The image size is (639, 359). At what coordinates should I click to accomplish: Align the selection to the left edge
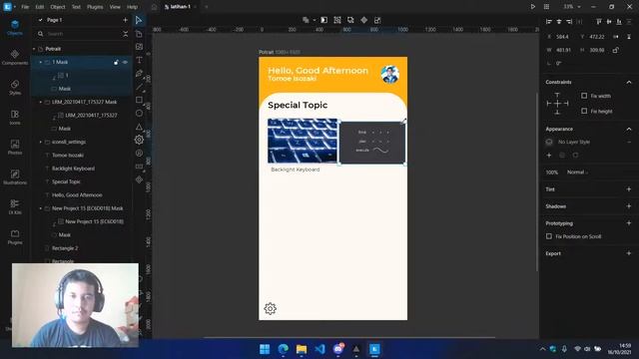pyautogui.click(x=549, y=22)
